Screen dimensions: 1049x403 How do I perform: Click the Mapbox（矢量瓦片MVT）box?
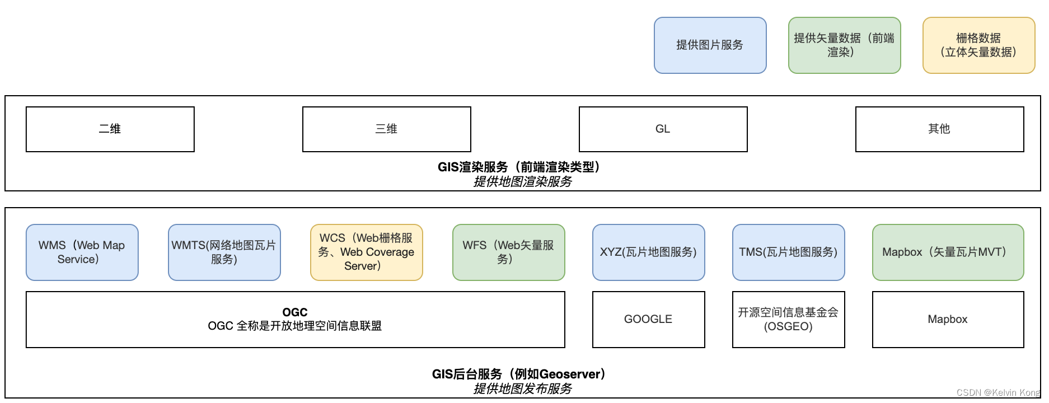(948, 252)
